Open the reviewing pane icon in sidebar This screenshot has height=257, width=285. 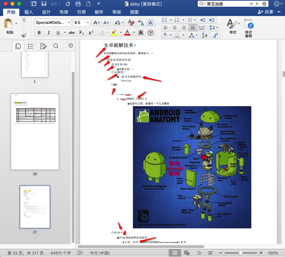(43, 46)
